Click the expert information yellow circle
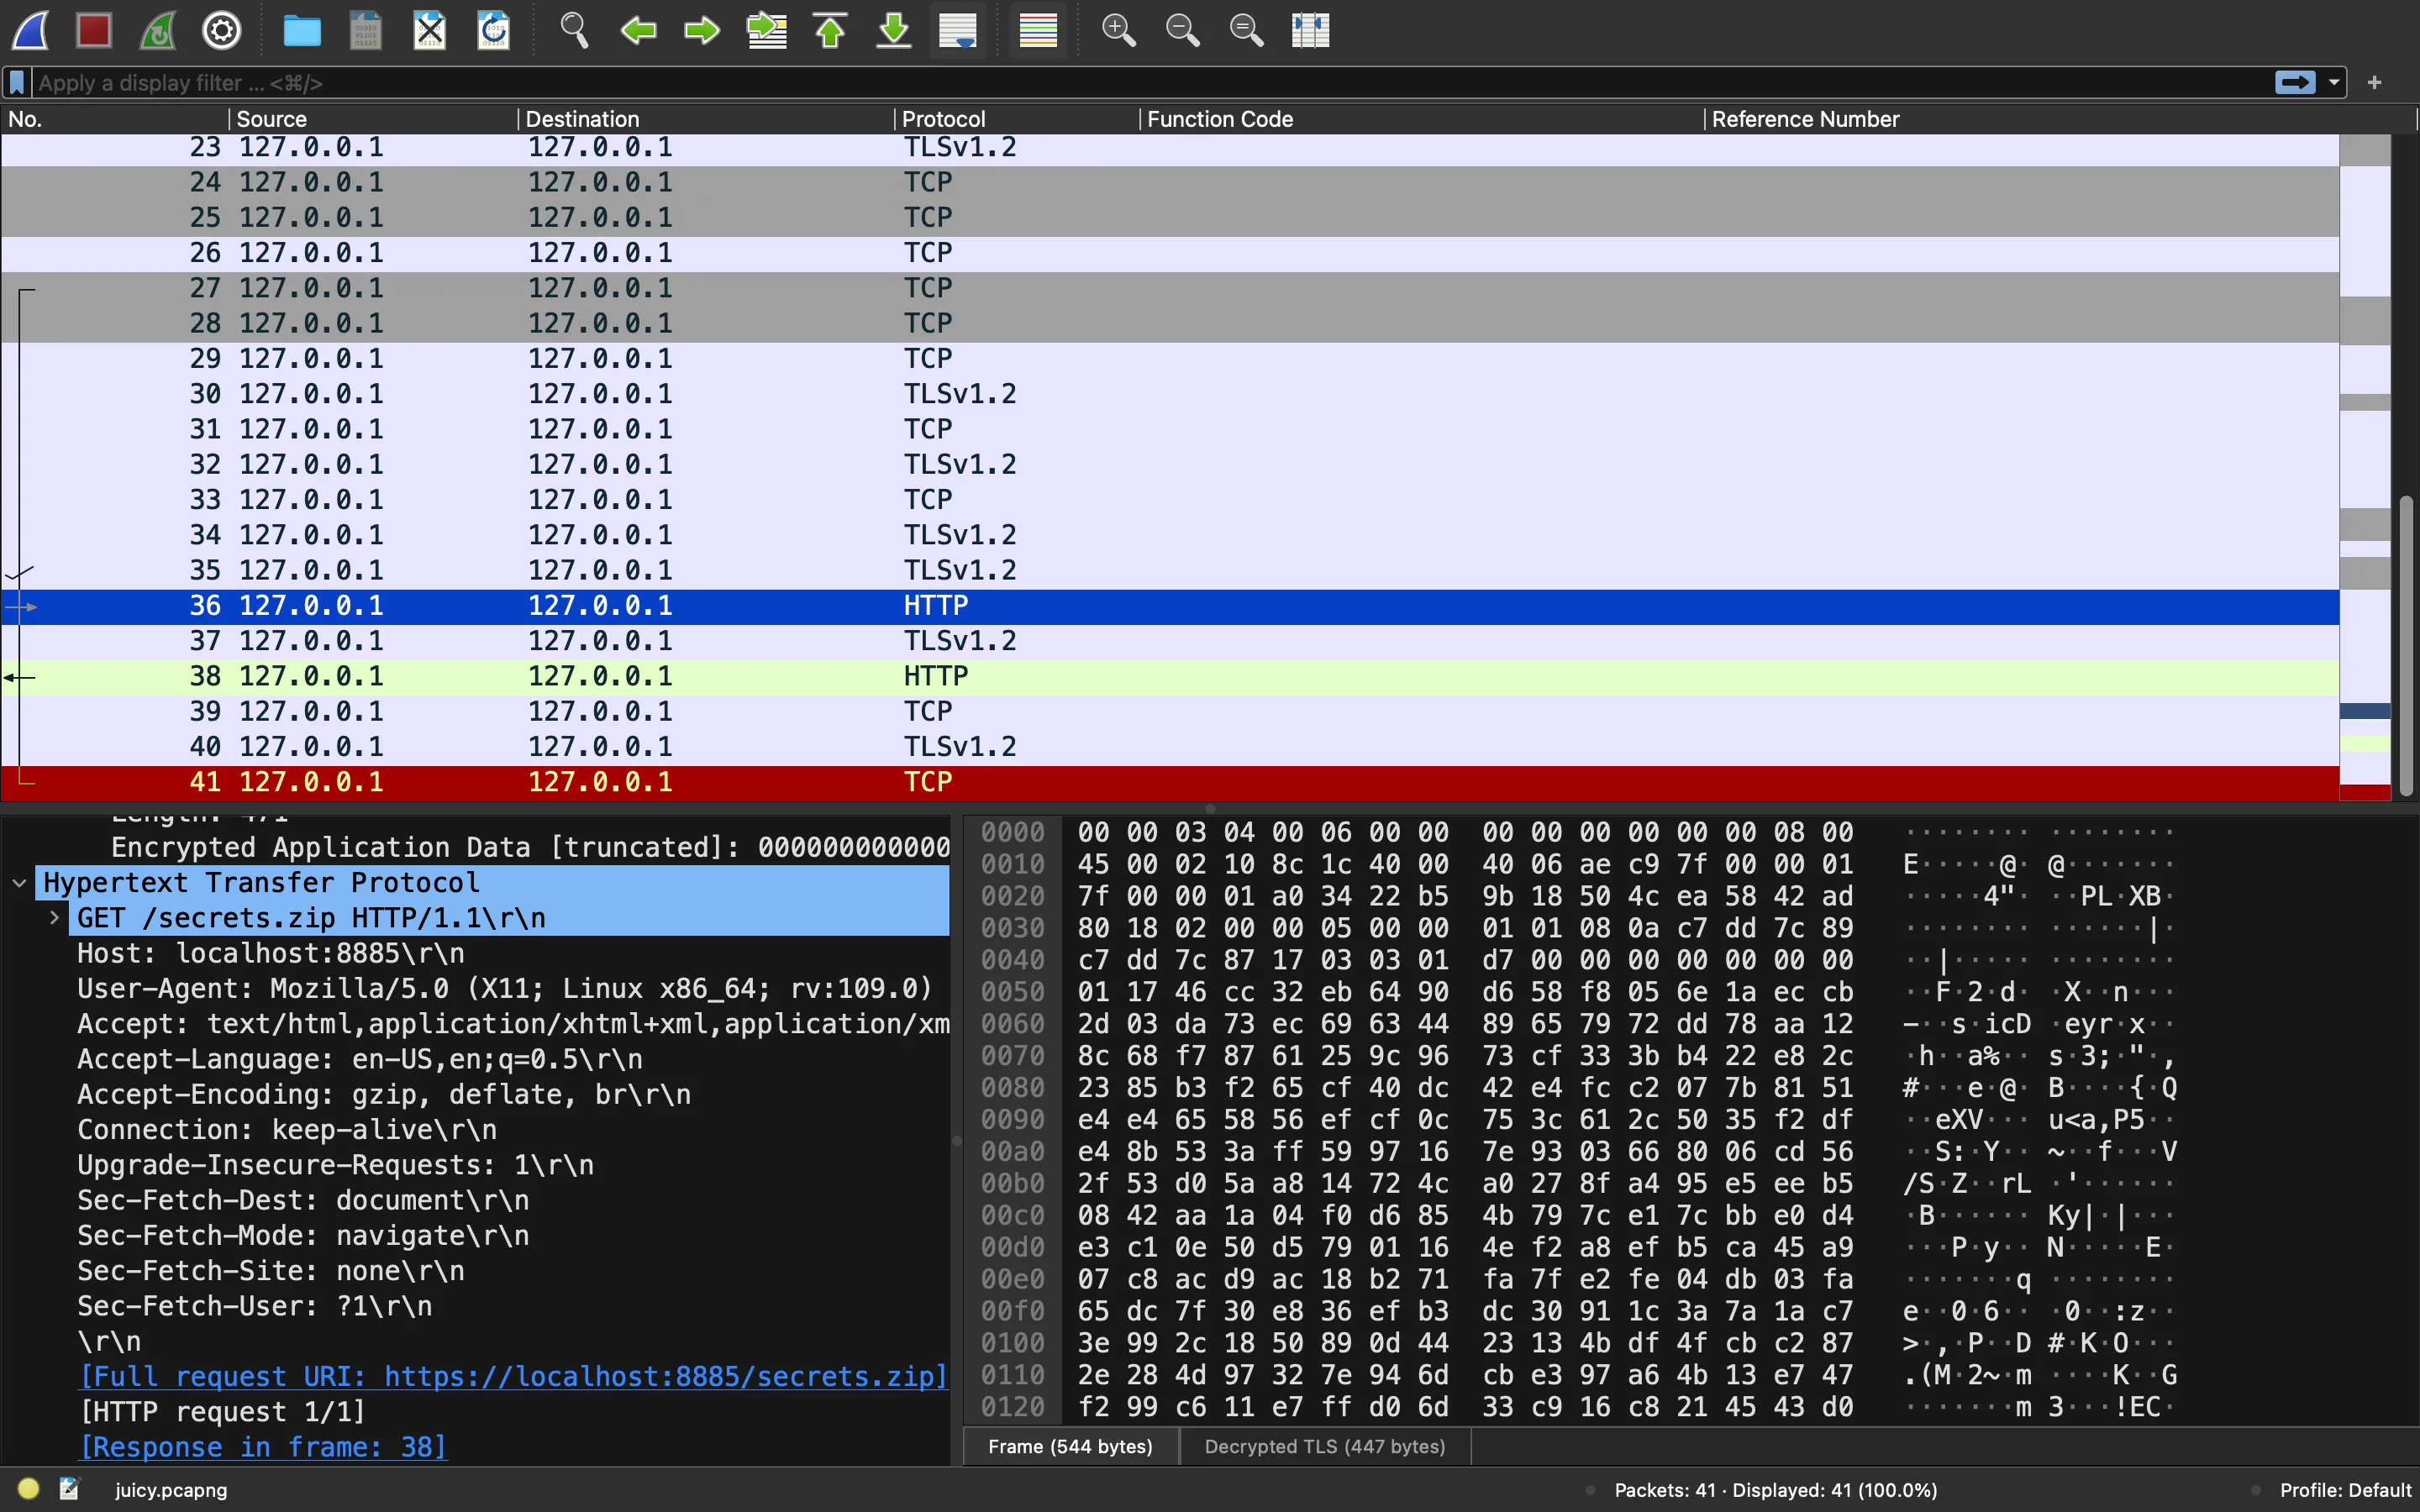Image resolution: width=2420 pixels, height=1512 pixels. coord(28,1489)
